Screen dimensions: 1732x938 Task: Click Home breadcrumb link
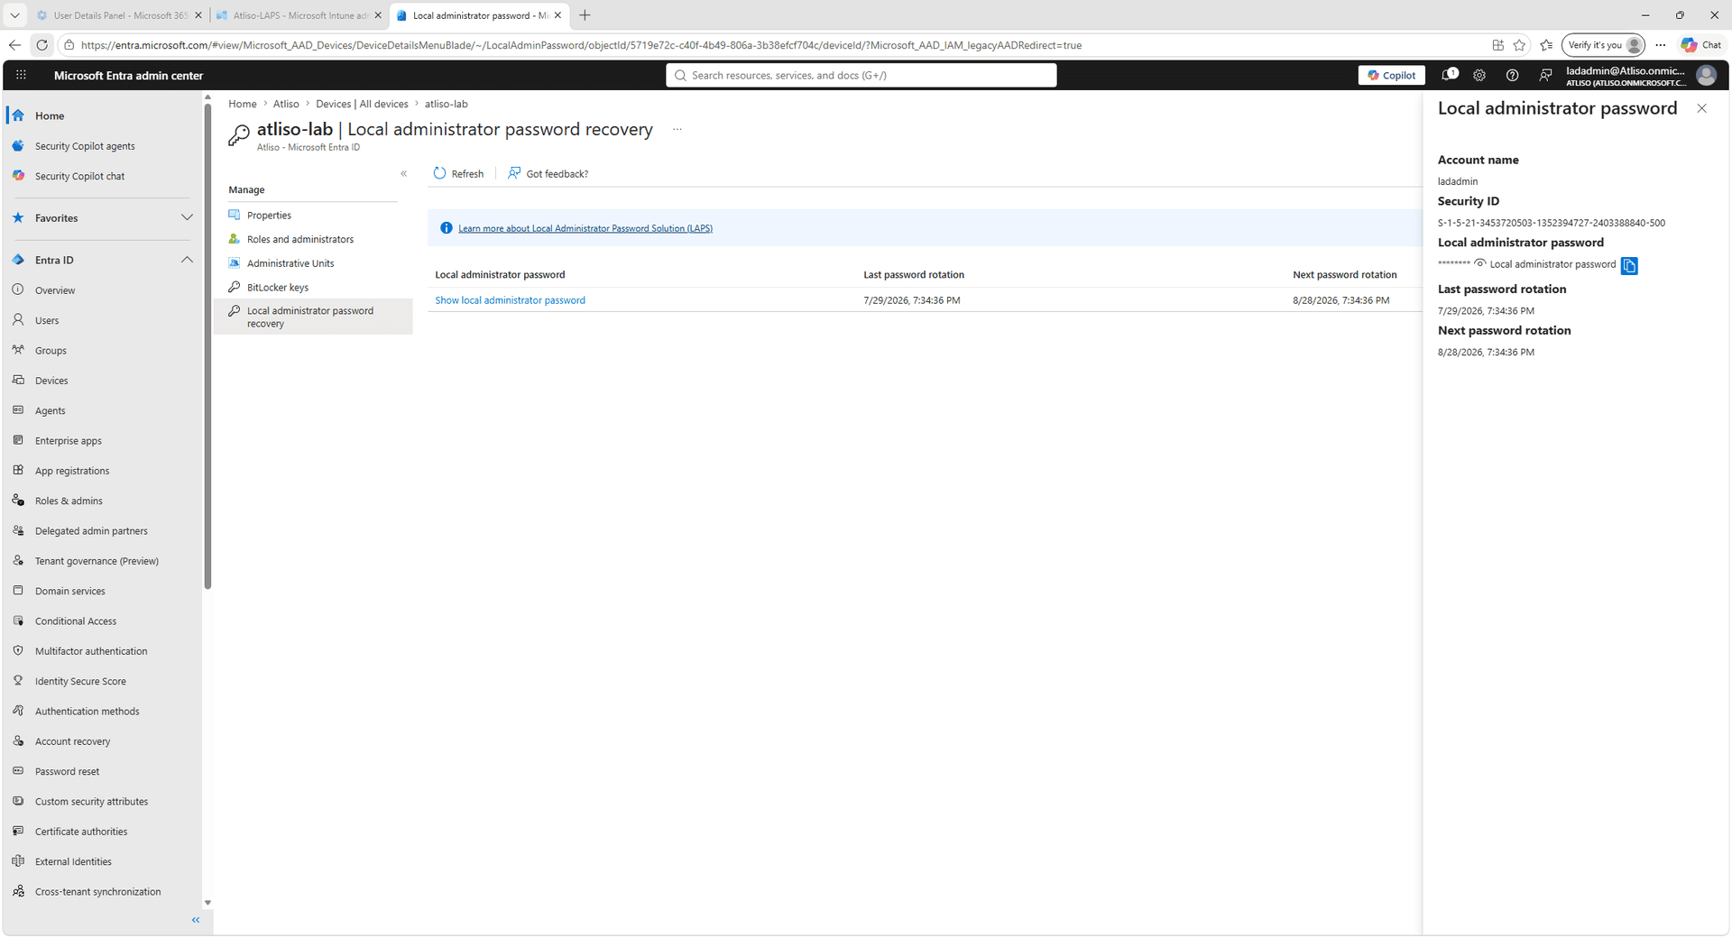(243, 105)
